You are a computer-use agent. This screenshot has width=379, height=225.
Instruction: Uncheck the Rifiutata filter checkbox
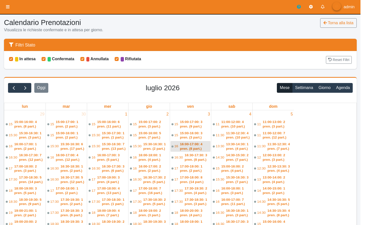[117, 59]
